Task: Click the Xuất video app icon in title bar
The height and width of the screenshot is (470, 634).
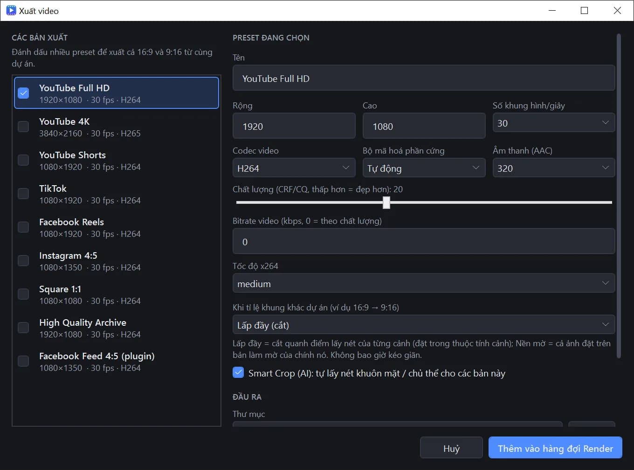Action: pos(11,10)
